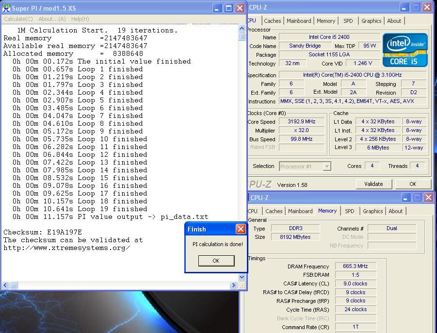
Task: Click Super PI vertical scrollbar down arrow
Action: point(242,277)
